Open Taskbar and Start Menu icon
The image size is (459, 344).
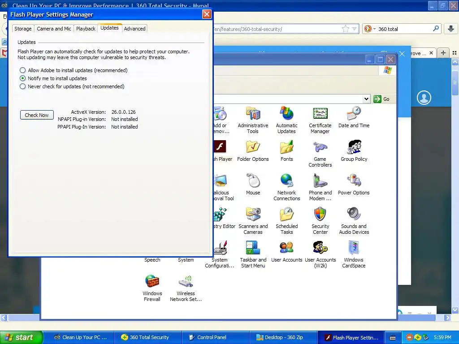click(x=253, y=254)
